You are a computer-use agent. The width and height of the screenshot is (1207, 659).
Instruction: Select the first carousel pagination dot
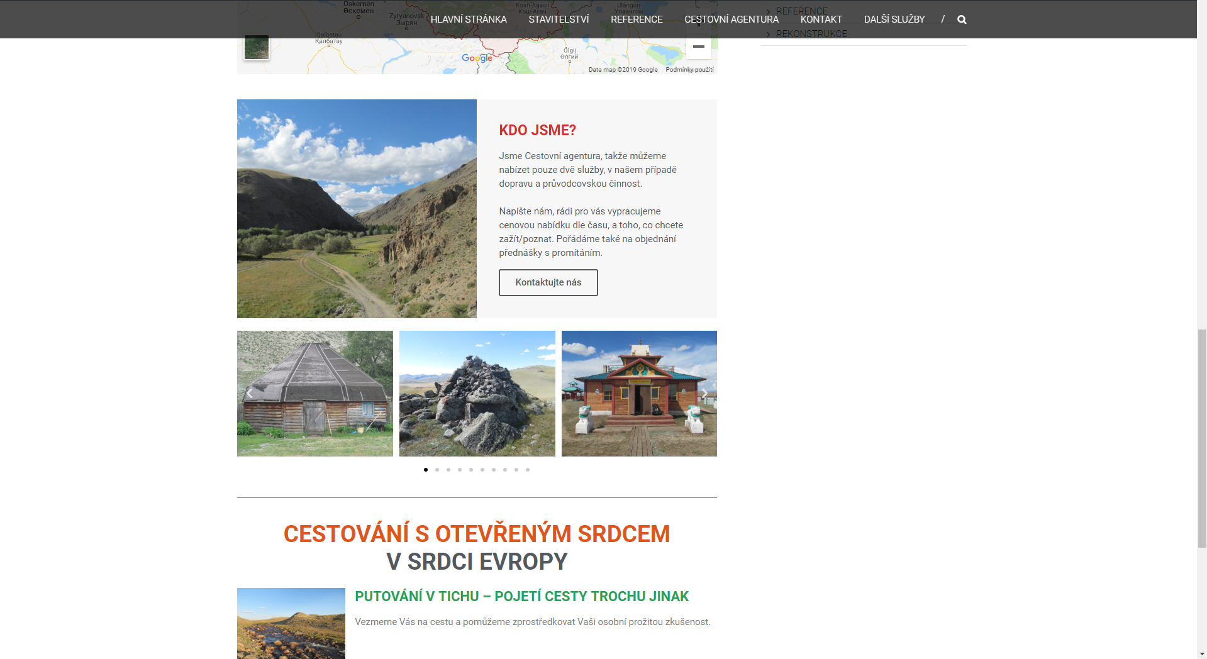tap(426, 470)
